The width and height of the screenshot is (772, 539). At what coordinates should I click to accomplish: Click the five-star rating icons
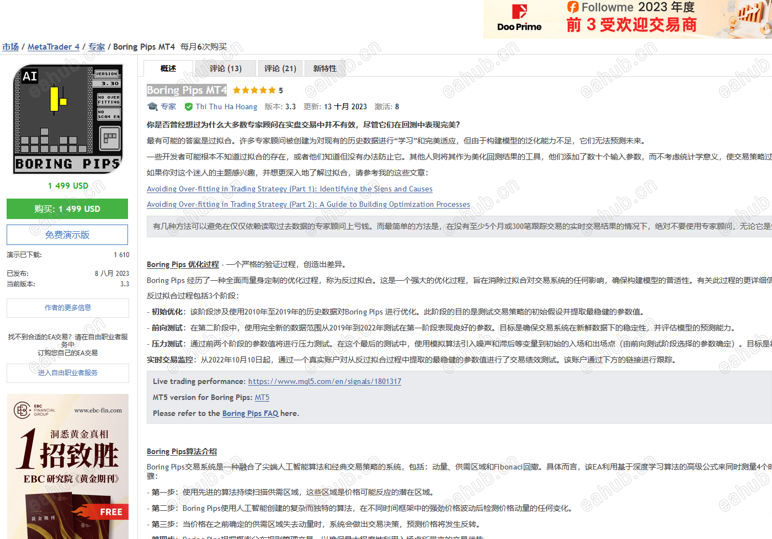click(x=254, y=90)
